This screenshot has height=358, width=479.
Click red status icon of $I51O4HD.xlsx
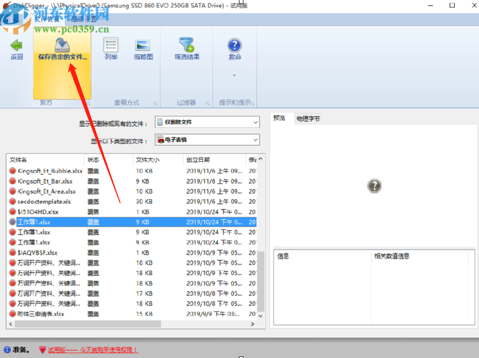click(x=12, y=212)
